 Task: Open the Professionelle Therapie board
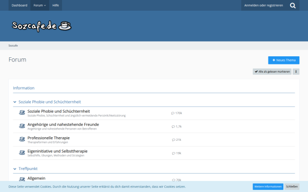click(49, 138)
